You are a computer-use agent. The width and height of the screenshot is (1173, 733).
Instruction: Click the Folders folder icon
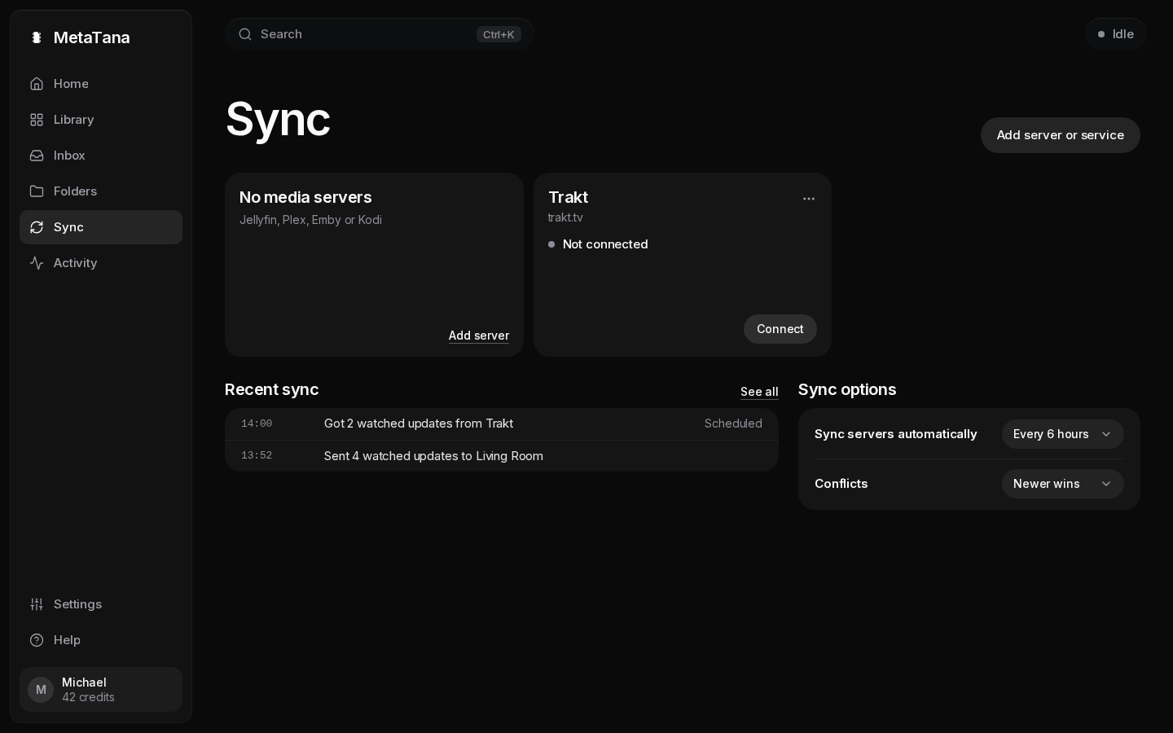(37, 191)
